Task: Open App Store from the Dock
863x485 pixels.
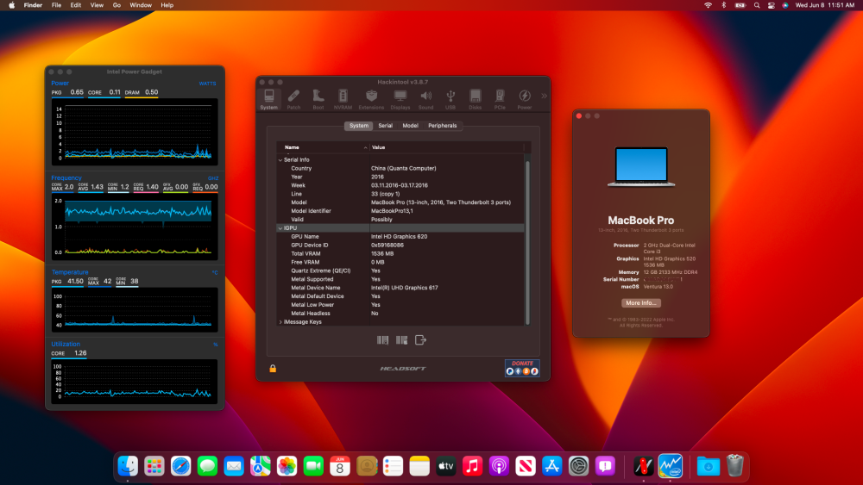Action: coord(552,466)
